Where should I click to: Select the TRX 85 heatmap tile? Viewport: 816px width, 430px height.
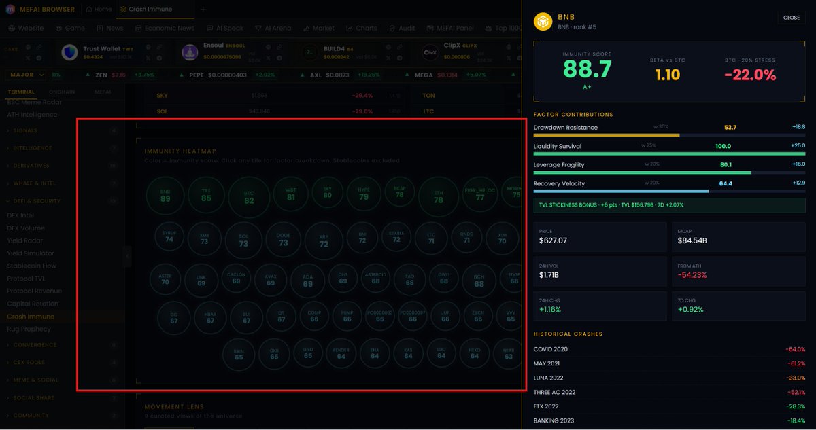tap(206, 196)
